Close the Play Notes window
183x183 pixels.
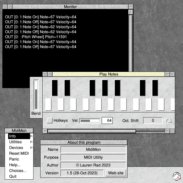pos(50,74)
